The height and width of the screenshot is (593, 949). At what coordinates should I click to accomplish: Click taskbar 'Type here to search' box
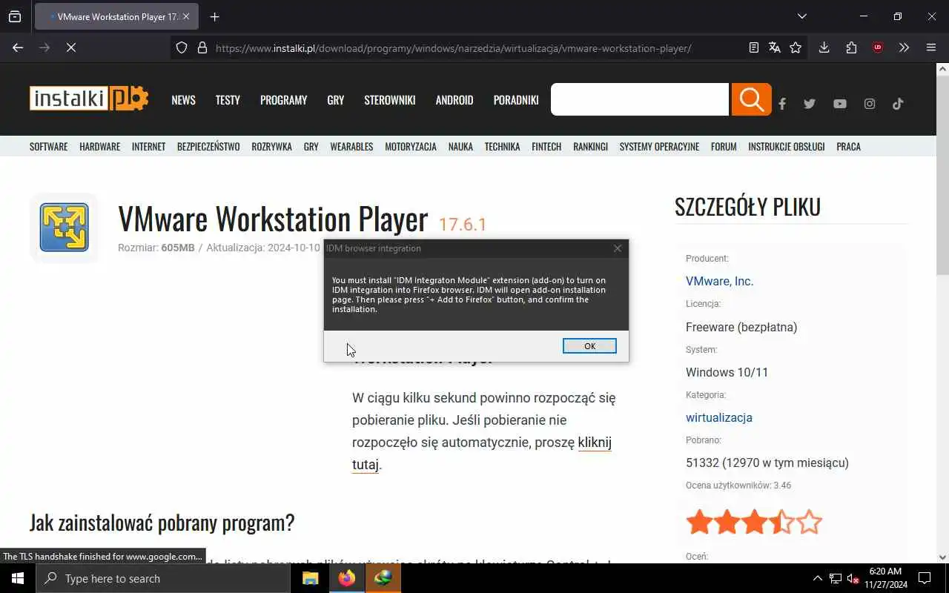pyautogui.click(x=163, y=578)
